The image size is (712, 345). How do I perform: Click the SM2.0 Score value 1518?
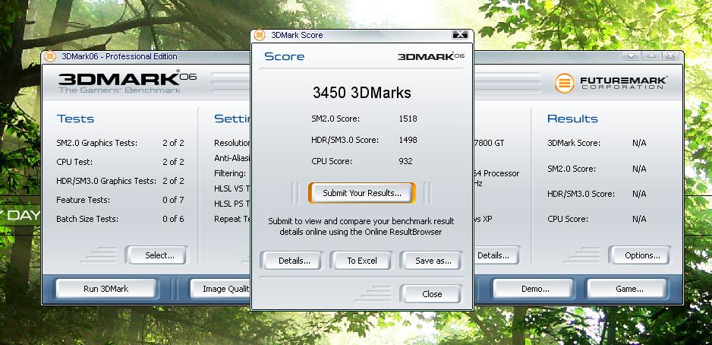pos(408,119)
